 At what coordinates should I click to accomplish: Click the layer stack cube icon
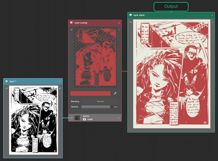[x=130, y=15]
